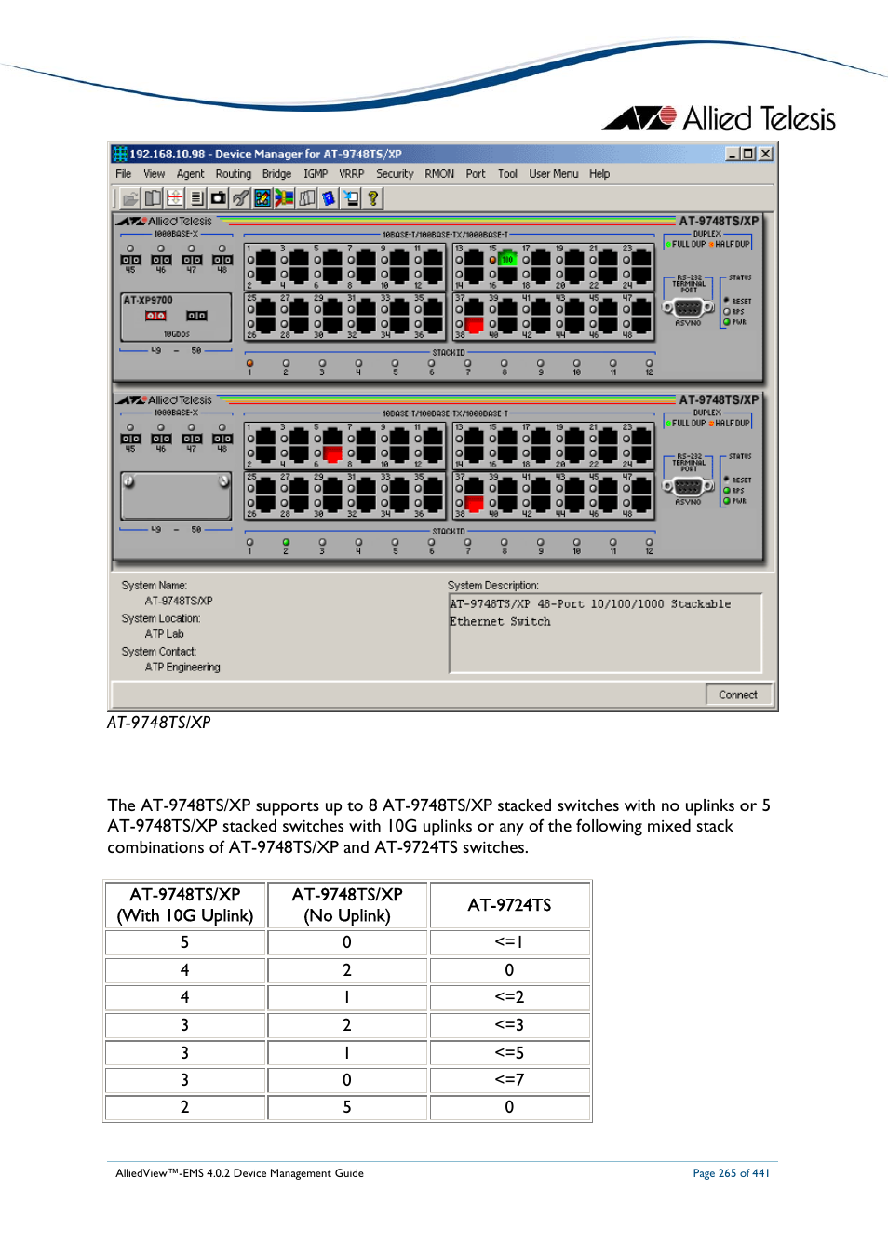Screen dimensions: 888x1258
Task: Click the AT-9724TS column header
Action: pos(509,905)
